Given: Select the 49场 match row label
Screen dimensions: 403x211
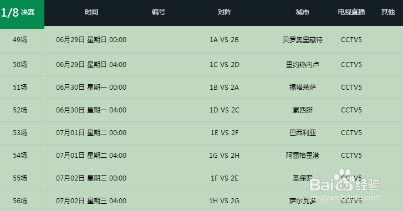Looking at the screenshot, I should 20,40.
